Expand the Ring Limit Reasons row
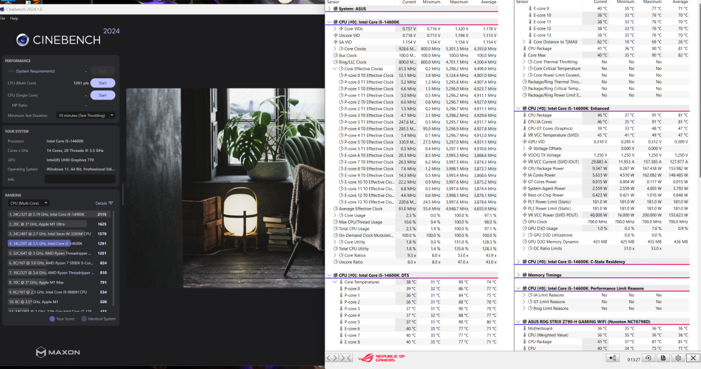The height and width of the screenshot is (369, 701). (524, 308)
